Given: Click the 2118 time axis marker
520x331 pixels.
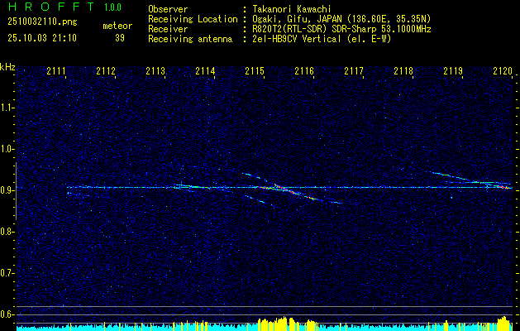Looking at the screenshot, I should point(403,71).
